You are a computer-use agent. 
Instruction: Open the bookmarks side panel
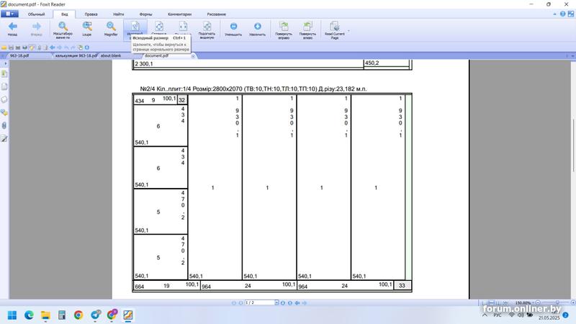4,73
